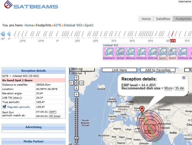This screenshot has width=192, height=145.
Task: Open 62°E breadcrumb link
Action: point(57,25)
